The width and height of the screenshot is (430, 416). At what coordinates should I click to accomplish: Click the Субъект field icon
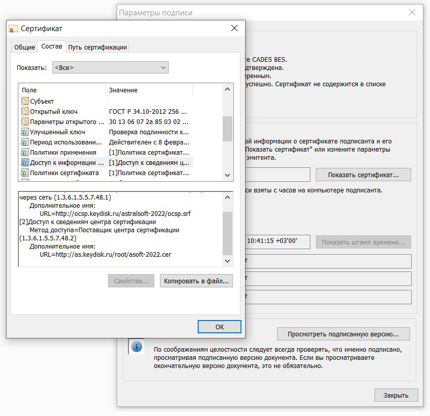[25, 101]
